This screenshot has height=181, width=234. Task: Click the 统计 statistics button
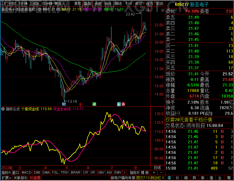(x=108, y=4)
